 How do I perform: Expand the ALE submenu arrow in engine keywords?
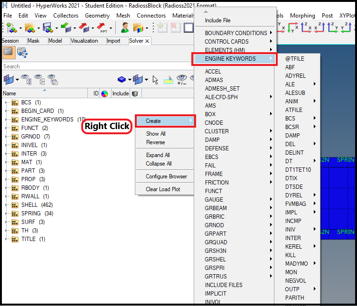coord(315,84)
